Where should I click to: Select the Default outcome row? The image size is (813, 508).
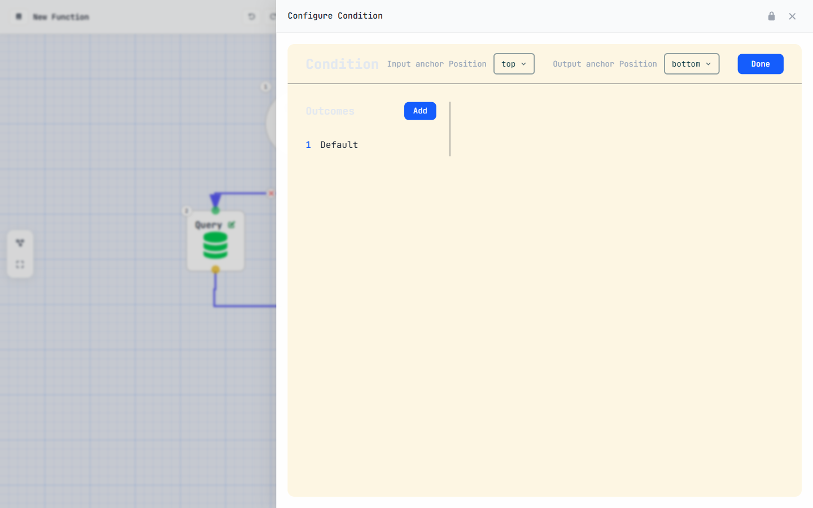pyautogui.click(x=370, y=145)
